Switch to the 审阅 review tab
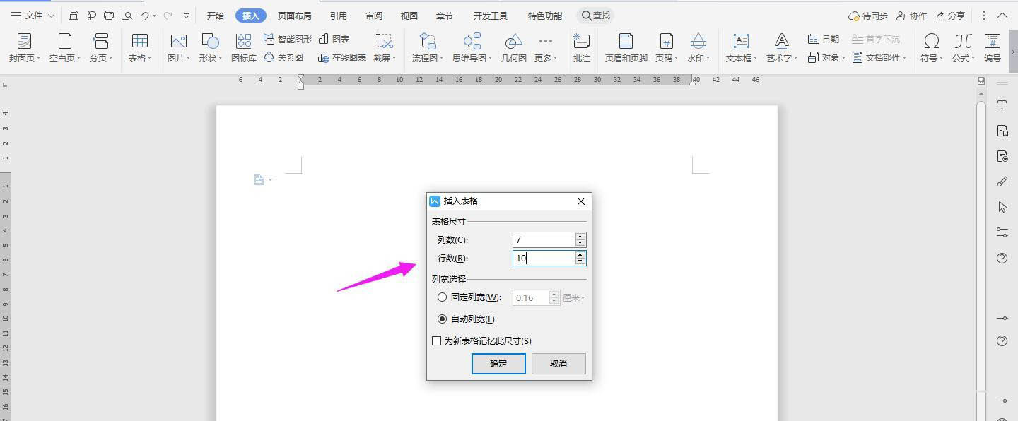Viewport: 1018px width, 421px height. click(374, 16)
